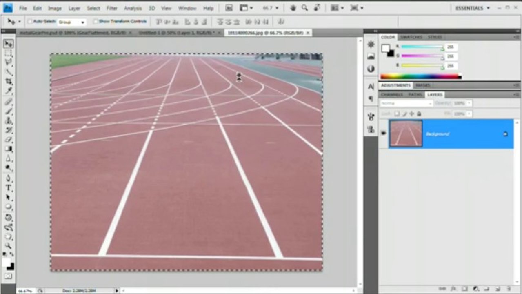Open the layer blend mode dropdown
522x294 pixels.
[x=406, y=104]
